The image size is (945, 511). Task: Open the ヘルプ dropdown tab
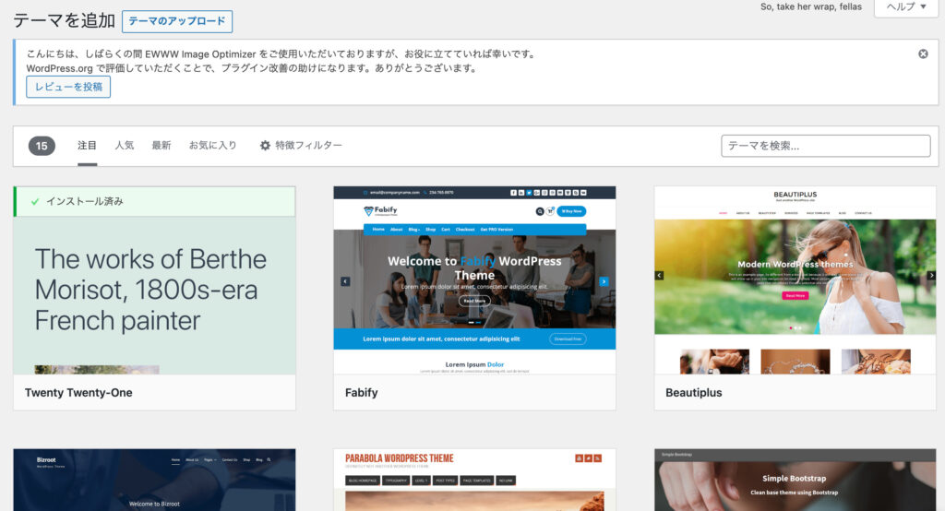pos(906,7)
